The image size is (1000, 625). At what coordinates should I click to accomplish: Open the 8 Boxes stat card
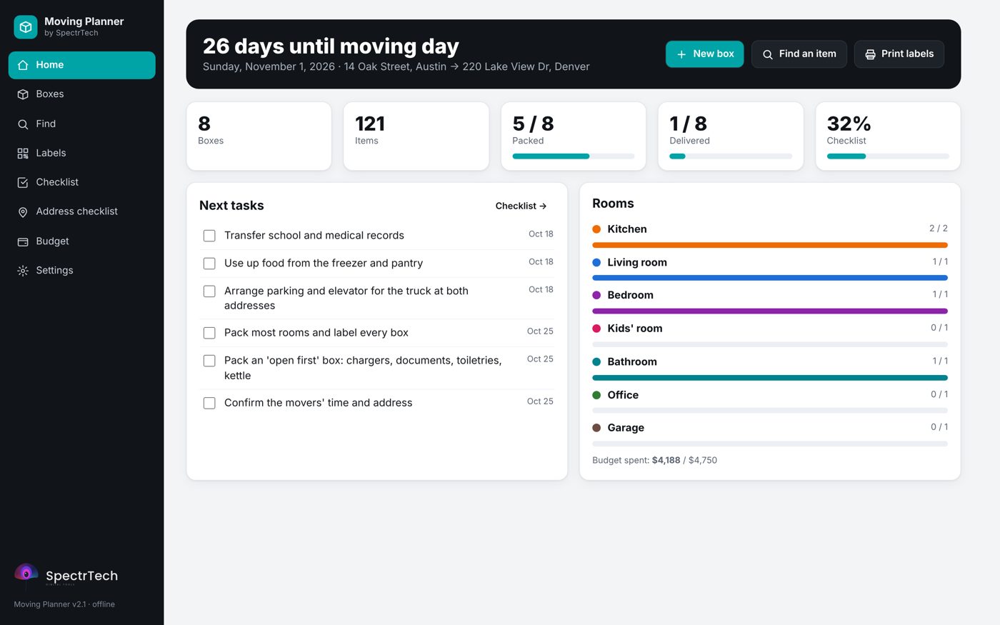click(x=259, y=136)
